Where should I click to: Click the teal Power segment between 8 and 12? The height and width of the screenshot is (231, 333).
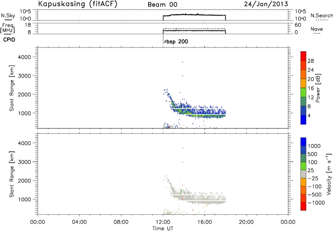click(303, 101)
